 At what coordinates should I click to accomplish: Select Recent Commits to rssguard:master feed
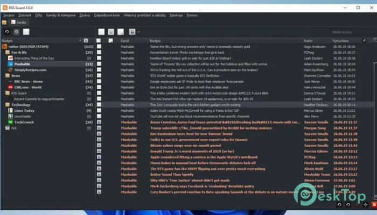[39, 99]
